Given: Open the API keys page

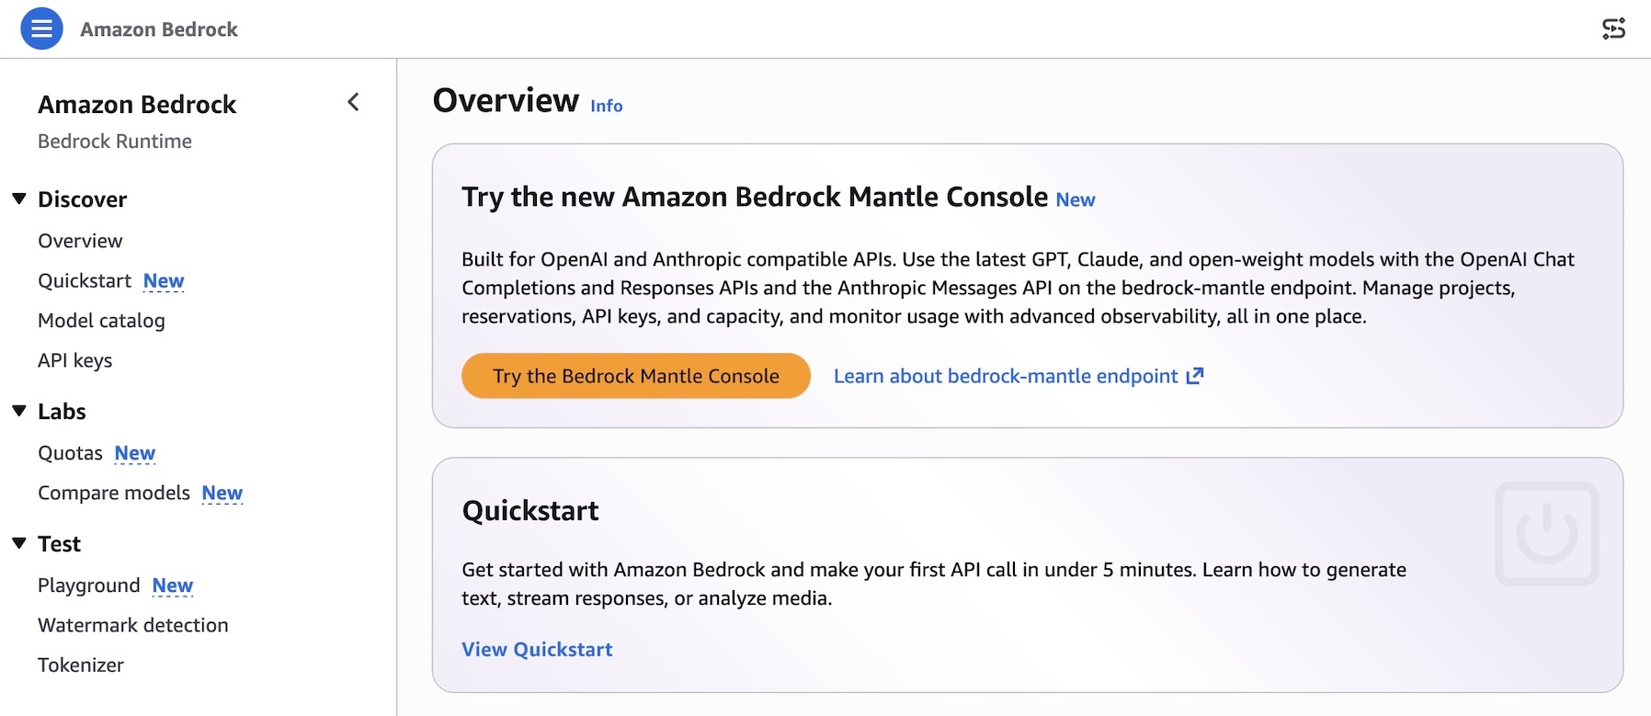Looking at the screenshot, I should pyautogui.click(x=74, y=360).
